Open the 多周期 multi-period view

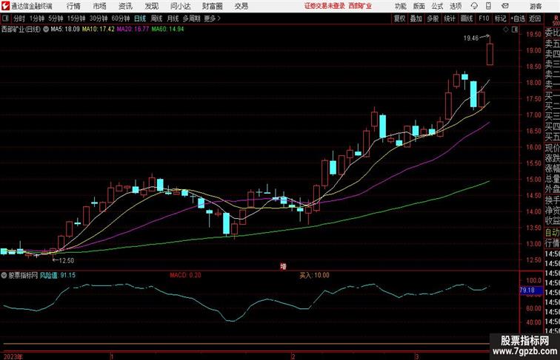pos(191,18)
